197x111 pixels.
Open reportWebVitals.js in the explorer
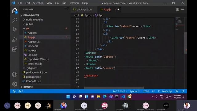[38, 59]
